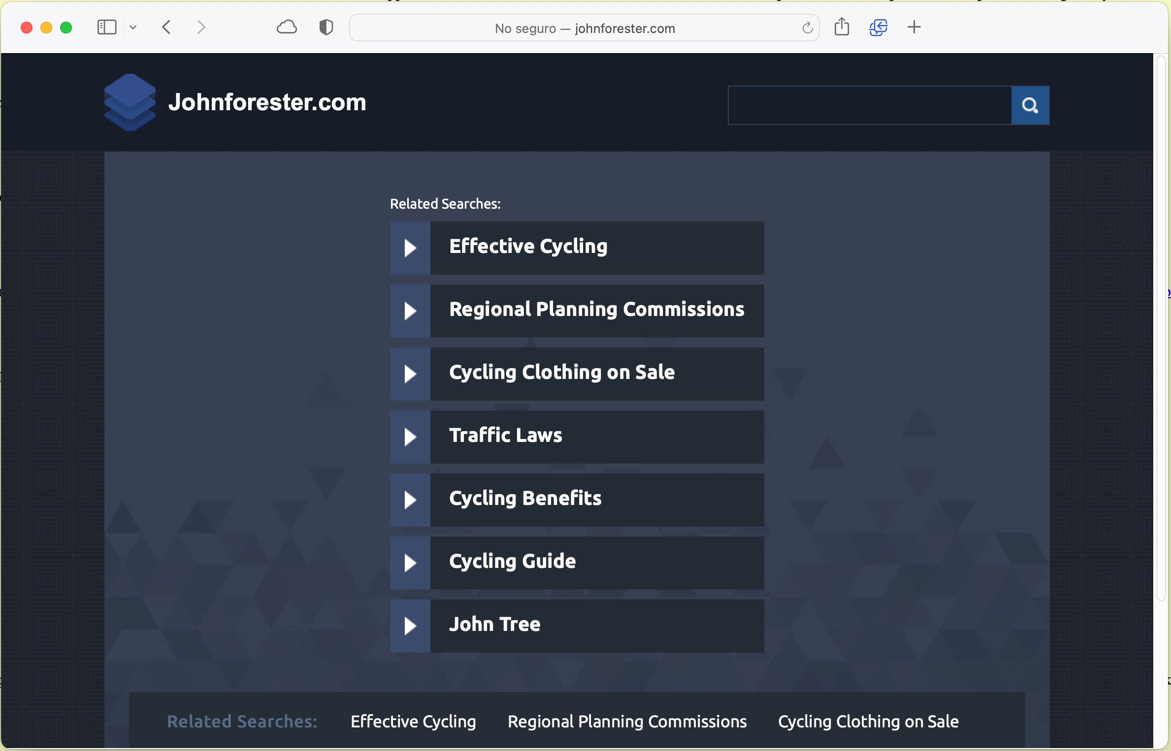Click the iCloud tabs cloud icon
The width and height of the screenshot is (1171, 751).
pos(287,27)
